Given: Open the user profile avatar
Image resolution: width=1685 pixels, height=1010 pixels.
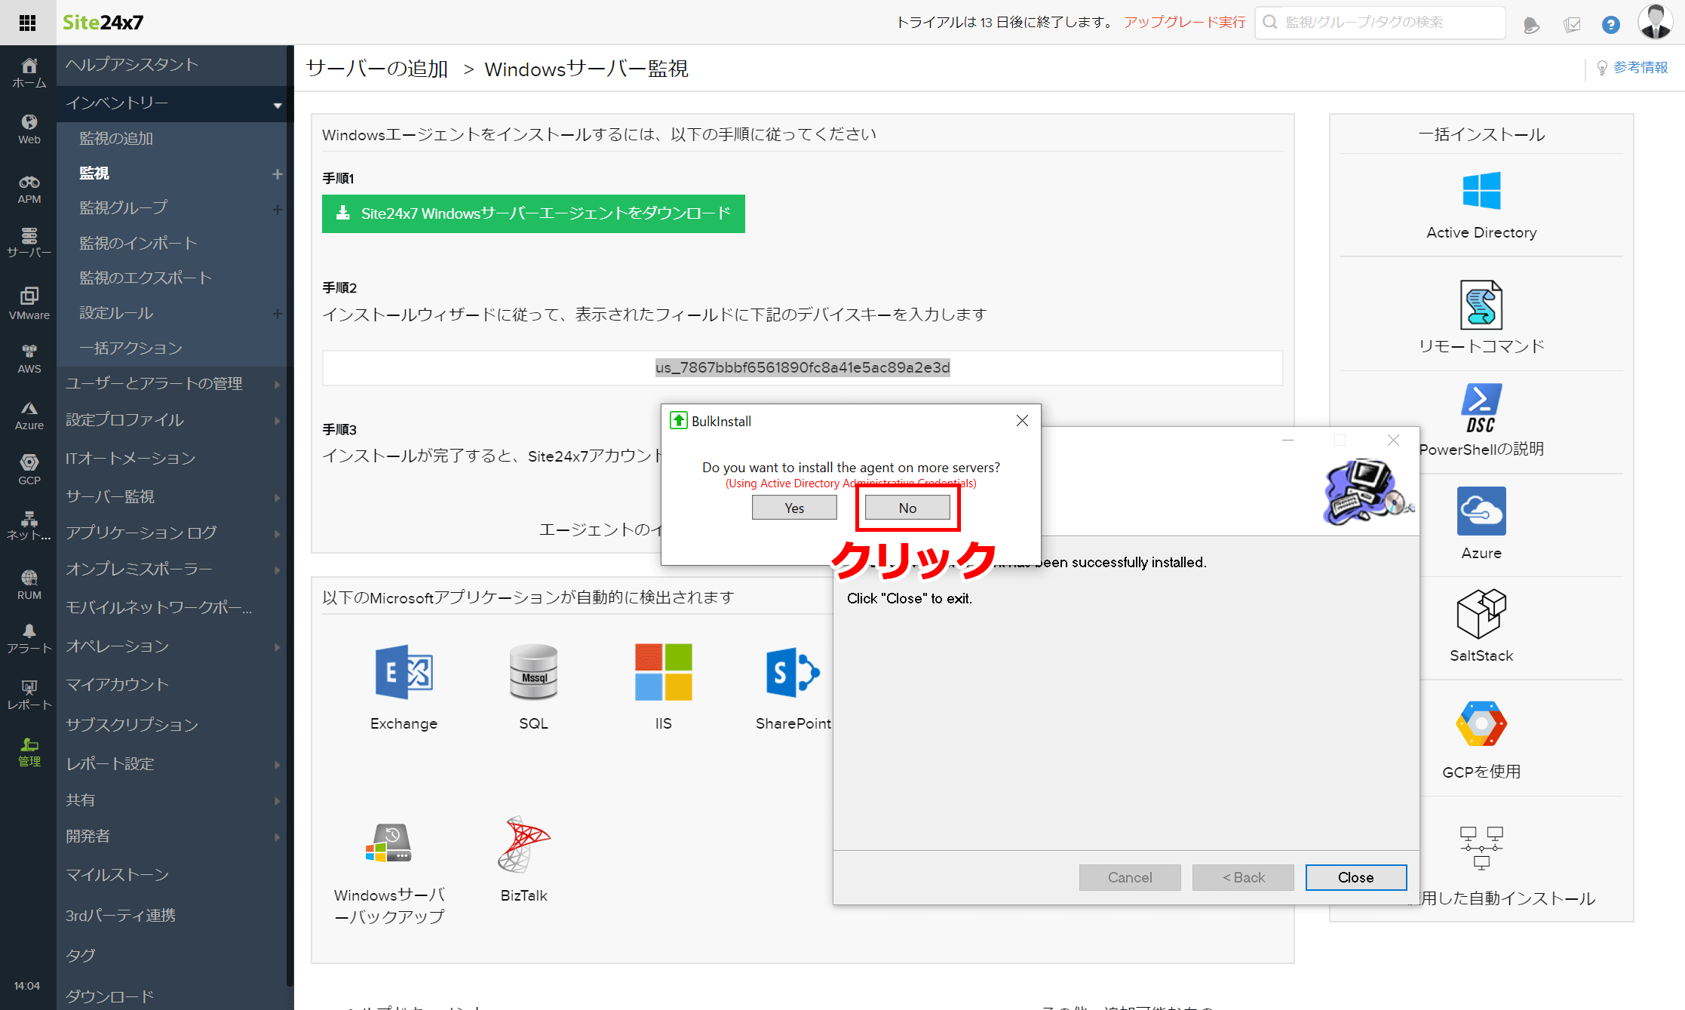Looking at the screenshot, I should [x=1655, y=22].
